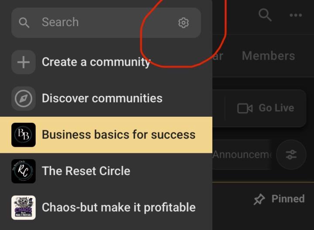
Task: Click the Go Live button label
Action: 276,108
